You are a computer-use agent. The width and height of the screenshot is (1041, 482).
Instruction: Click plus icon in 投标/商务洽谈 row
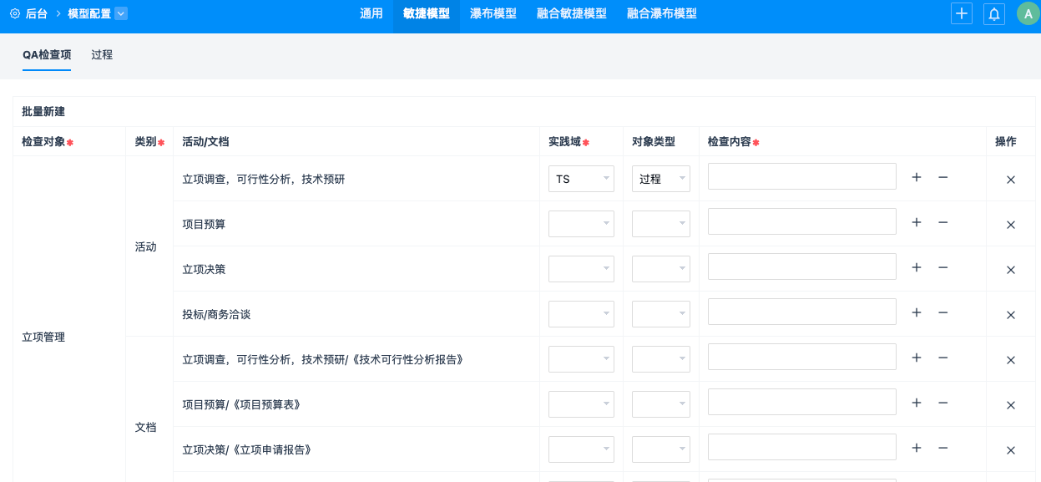(916, 312)
